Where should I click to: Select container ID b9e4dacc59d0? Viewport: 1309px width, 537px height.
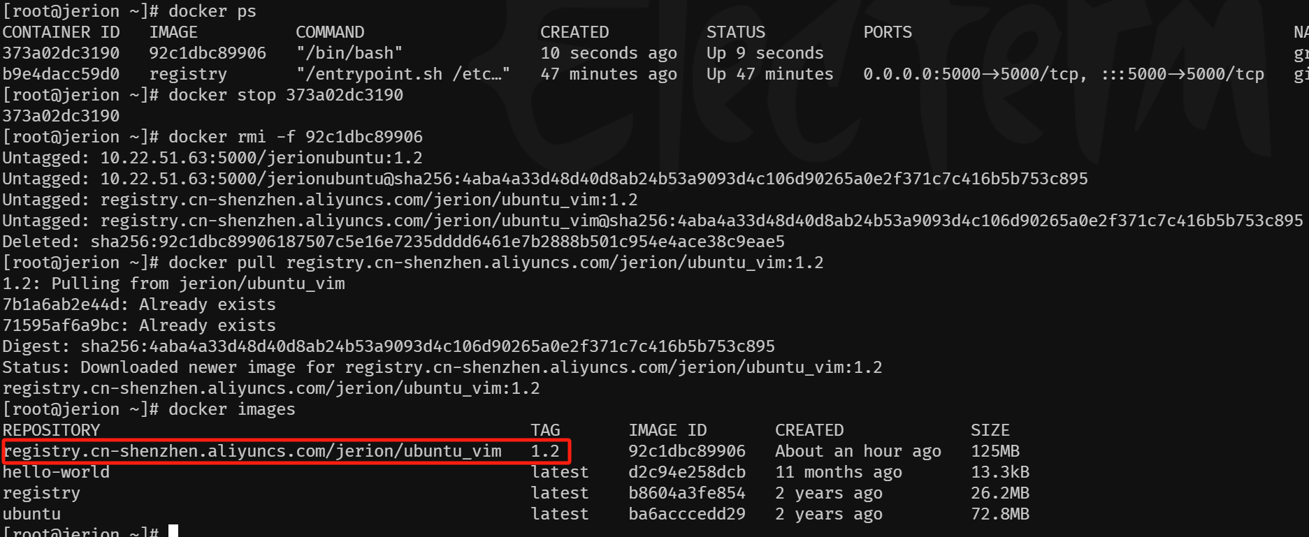(61, 74)
